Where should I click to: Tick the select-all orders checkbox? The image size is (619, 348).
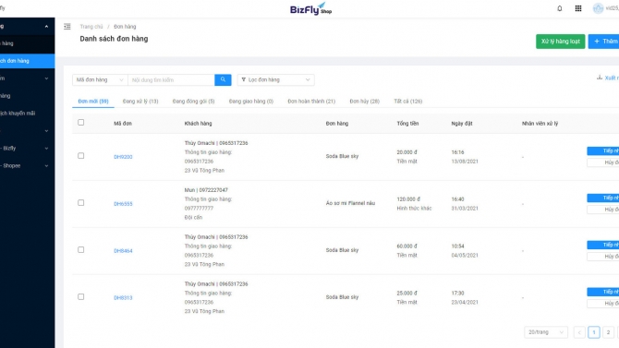click(81, 123)
